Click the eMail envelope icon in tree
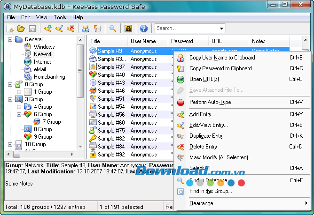 coord(27,69)
